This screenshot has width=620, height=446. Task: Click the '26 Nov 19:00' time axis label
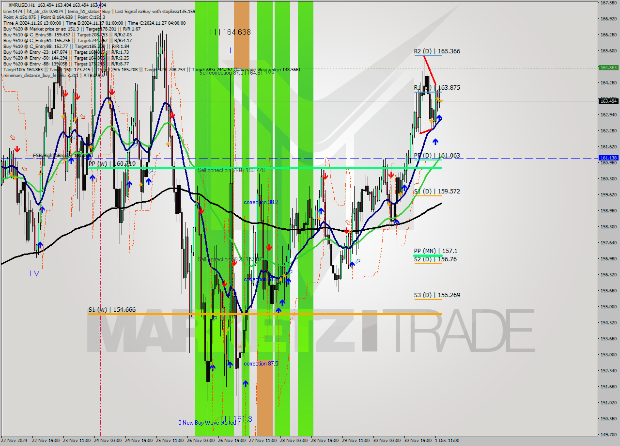coord(232,441)
